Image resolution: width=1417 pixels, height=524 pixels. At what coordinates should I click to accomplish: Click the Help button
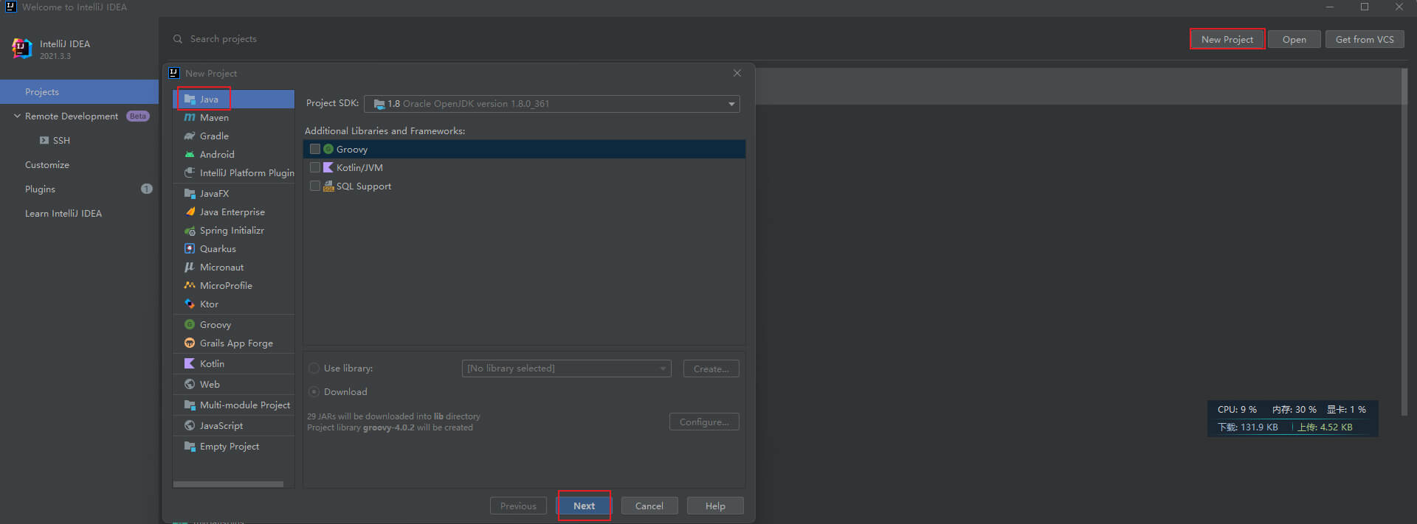[715, 506]
